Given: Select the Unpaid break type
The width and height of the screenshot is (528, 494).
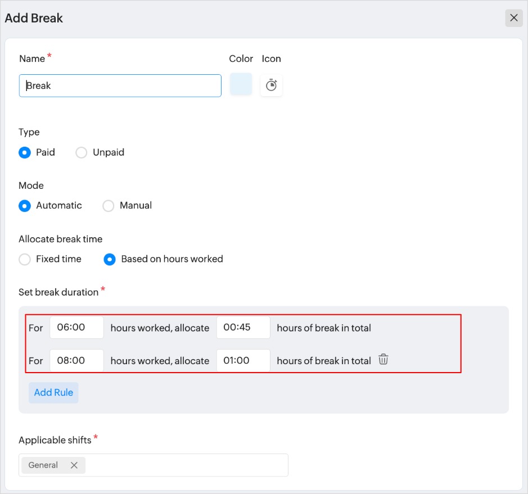Looking at the screenshot, I should 82,152.
